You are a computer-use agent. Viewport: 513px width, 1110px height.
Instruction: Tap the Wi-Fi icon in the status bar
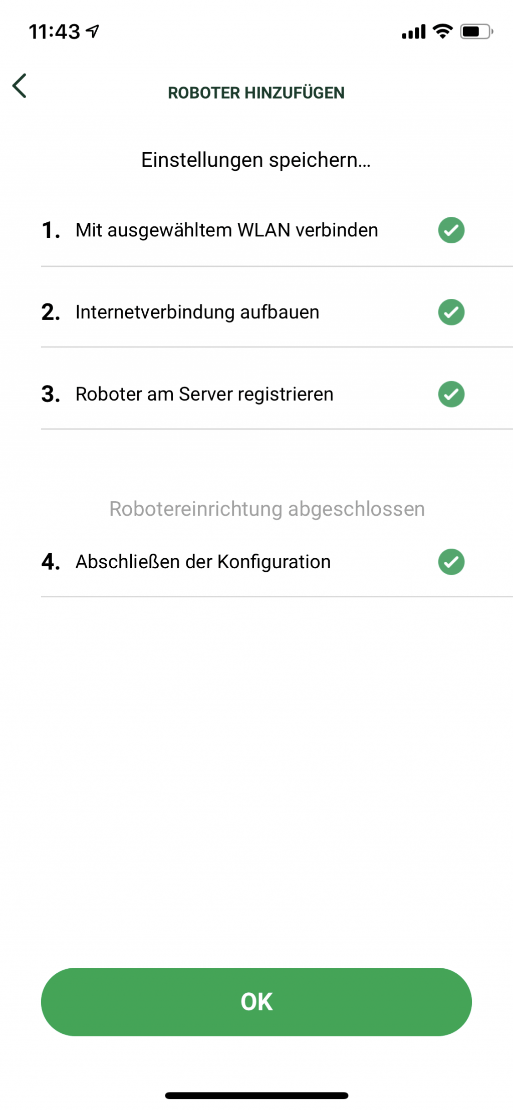tap(442, 32)
